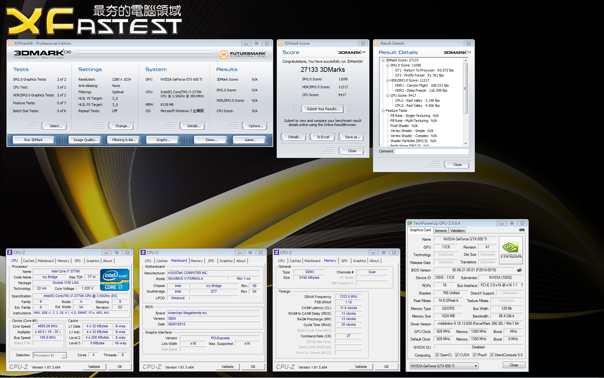Export results with To Excel button
Screen dimensions: 604x378
tap(323, 137)
